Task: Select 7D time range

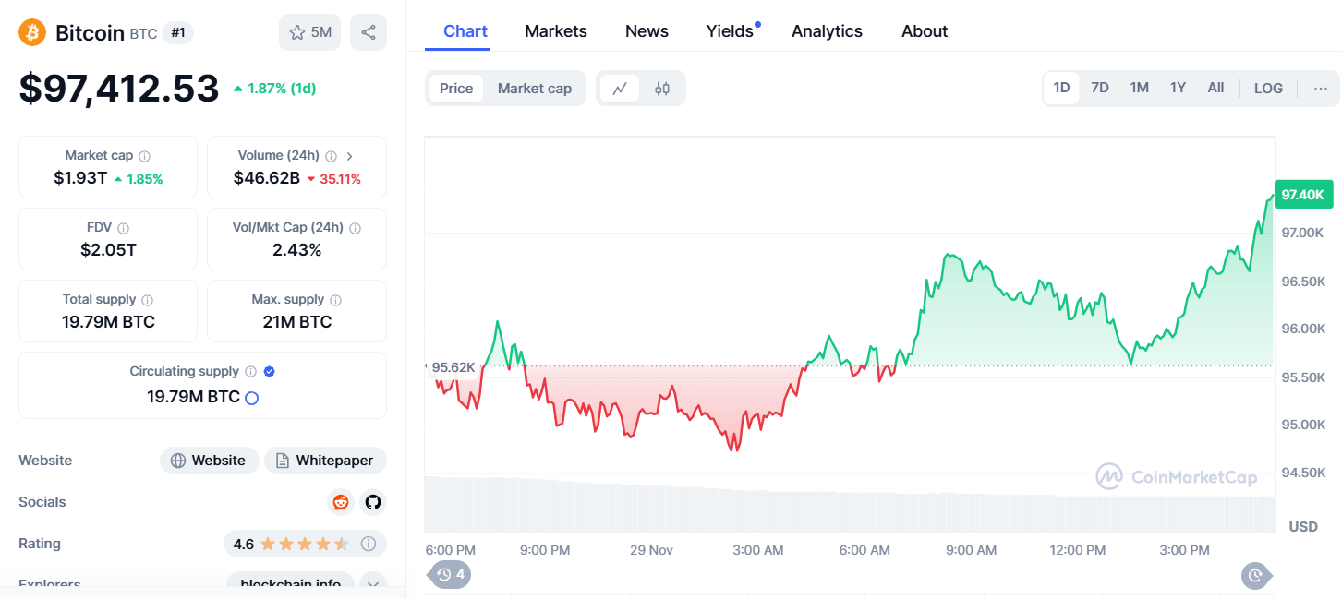Action: (1100, 88)
